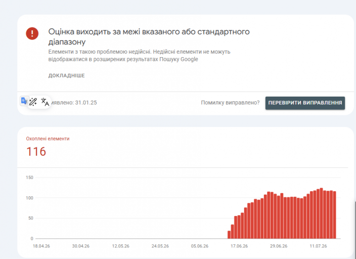The height and width of the screenshot is (259, 356).
Task: Click the 05.06.26 date on chart axis
Action: (200, 246)
